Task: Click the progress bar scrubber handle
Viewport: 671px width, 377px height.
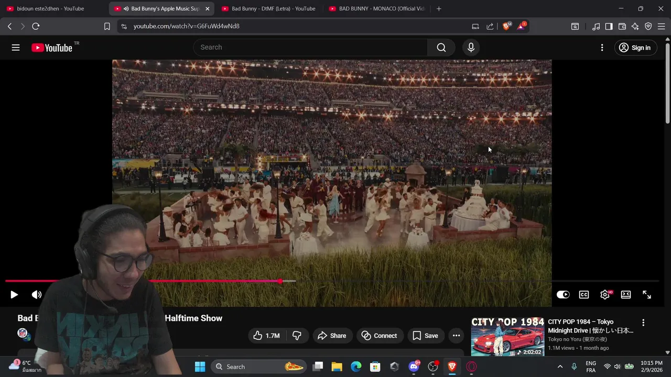Action: 280,281
